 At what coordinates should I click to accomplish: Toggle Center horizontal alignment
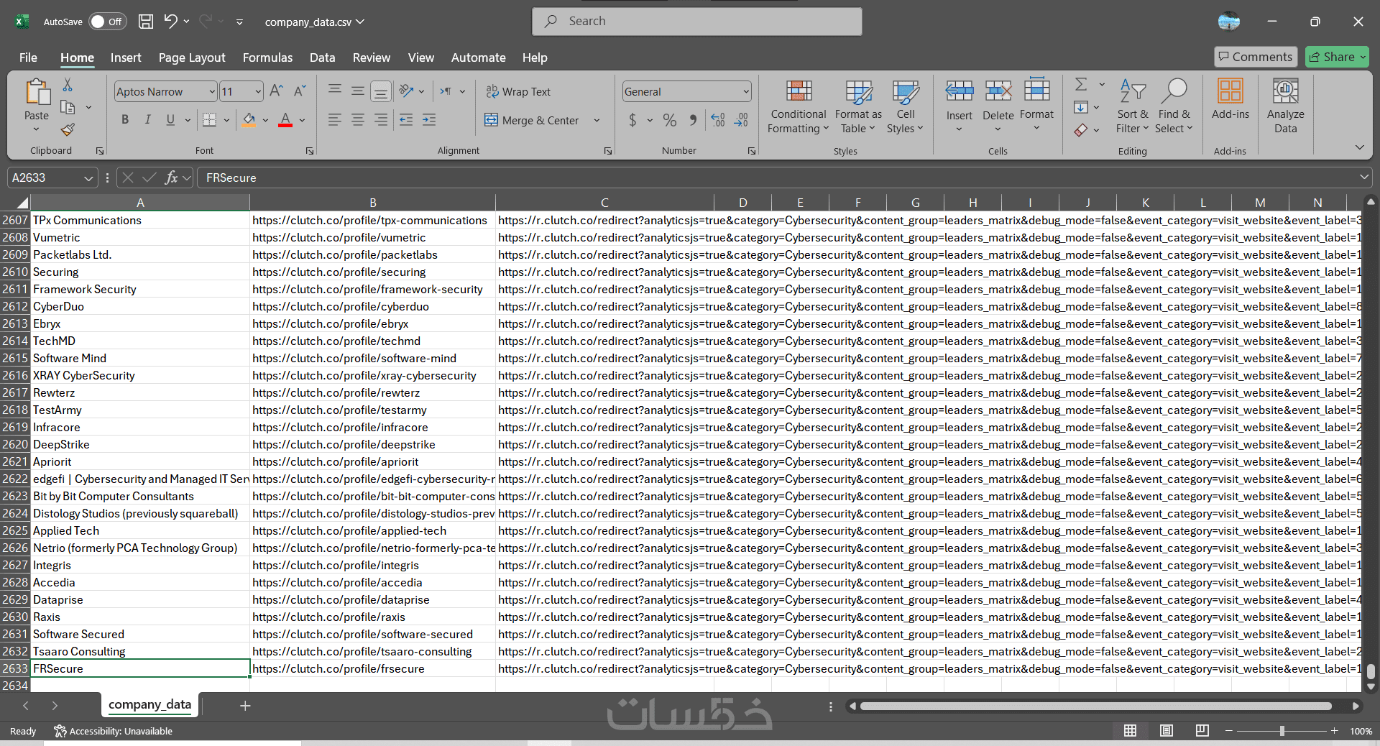tap(358, 120)
